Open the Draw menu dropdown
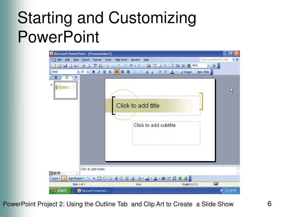 56,179
